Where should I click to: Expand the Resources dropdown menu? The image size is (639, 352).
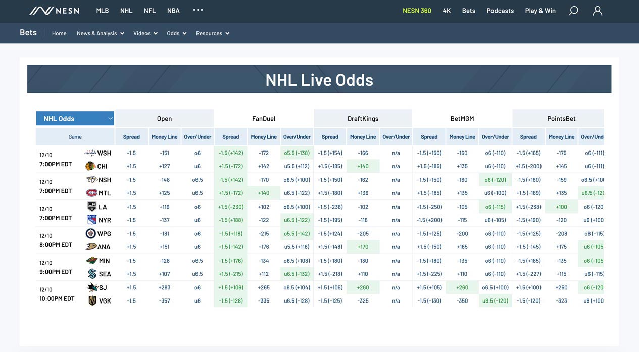point(213,33)
